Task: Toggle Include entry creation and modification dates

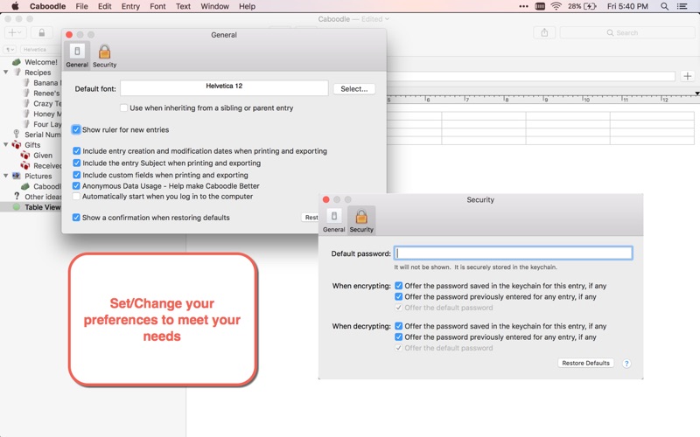Action: pos(76,151)
